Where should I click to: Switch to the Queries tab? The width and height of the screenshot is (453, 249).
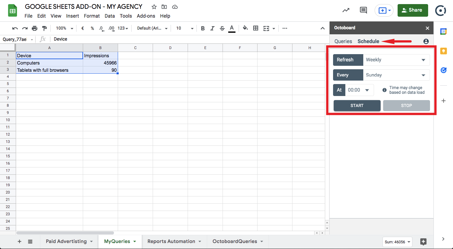[x=343, y=41]
